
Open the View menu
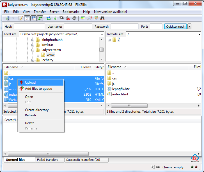click(x=26, y=12)
